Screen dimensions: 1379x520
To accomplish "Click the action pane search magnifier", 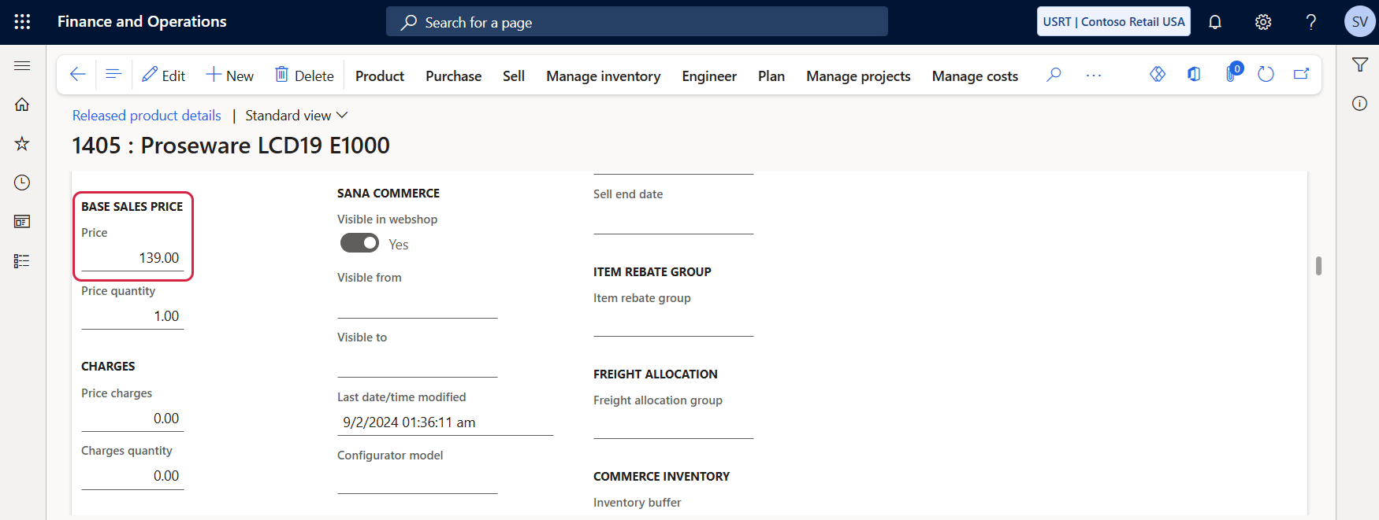I will click(x=1054, y=75).
